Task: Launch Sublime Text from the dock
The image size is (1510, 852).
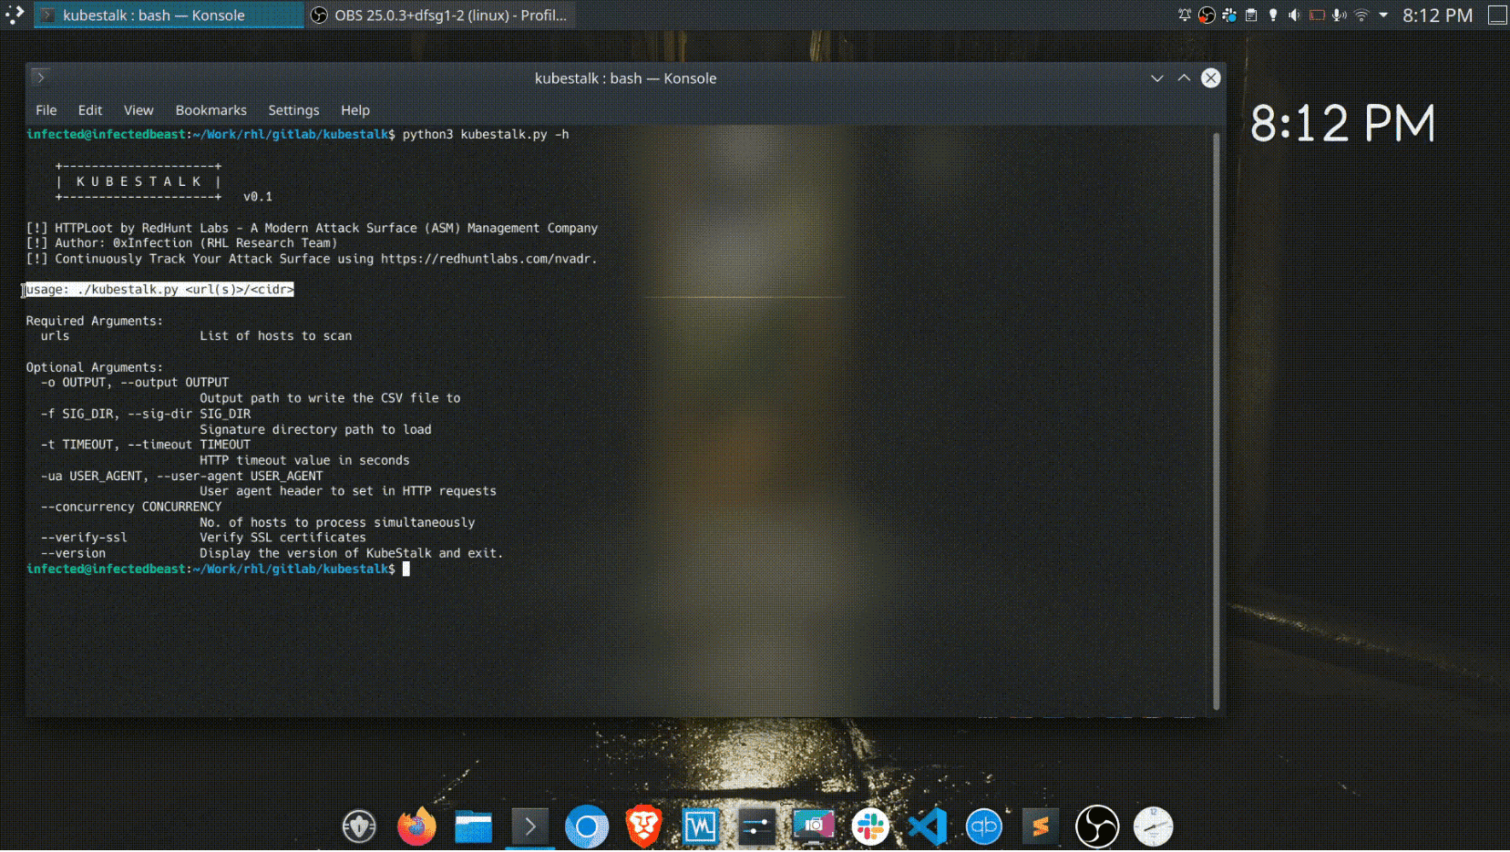Action: 1041,827
